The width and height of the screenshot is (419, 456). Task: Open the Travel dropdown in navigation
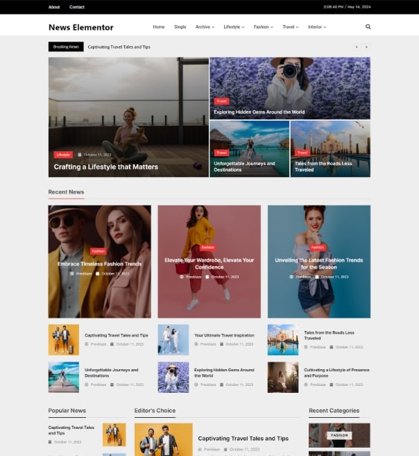tap(290, 27)
